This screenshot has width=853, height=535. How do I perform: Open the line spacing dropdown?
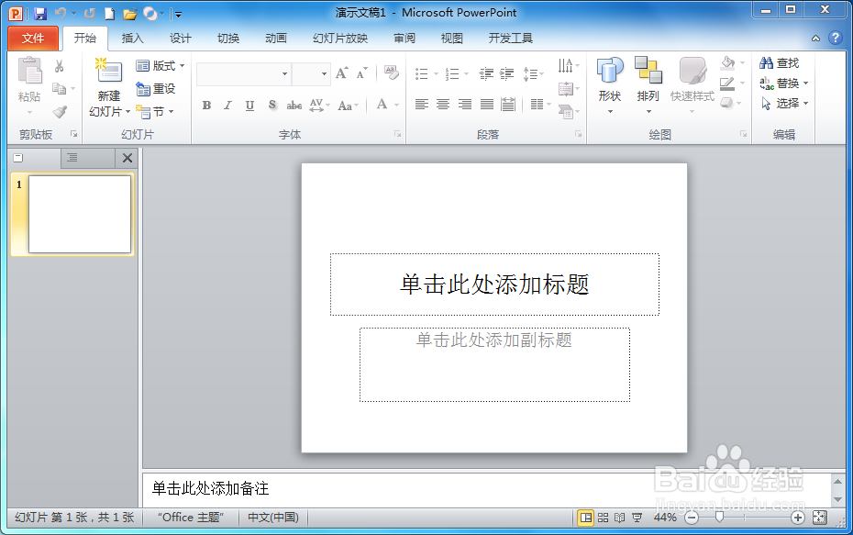533,73
